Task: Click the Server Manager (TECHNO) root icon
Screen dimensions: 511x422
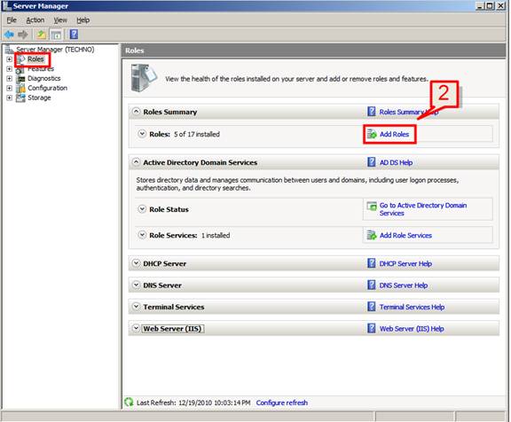Action: [9, 49]
